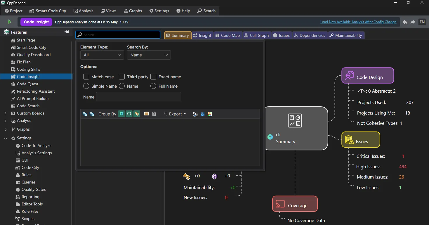429x225 pixels.
Task: Click the Name text input field
Action: click(x=139, y=97)
